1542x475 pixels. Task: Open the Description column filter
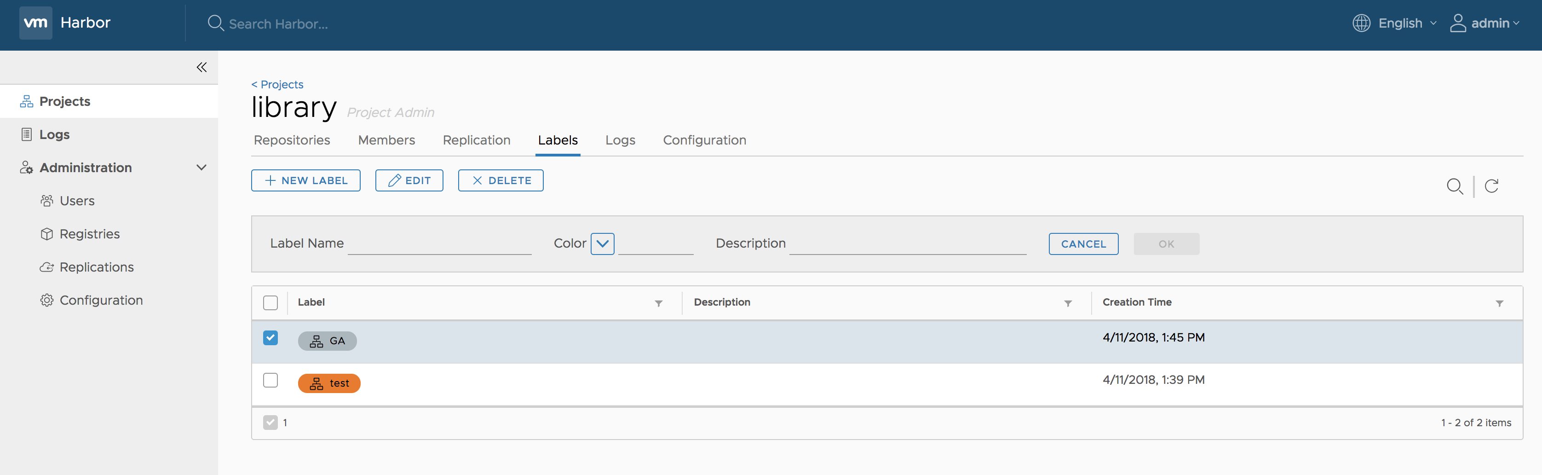[x=1067, y=304]
